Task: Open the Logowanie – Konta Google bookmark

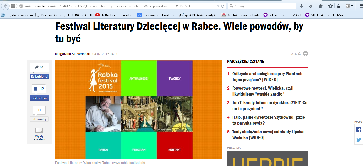Action: coord(157,15)
